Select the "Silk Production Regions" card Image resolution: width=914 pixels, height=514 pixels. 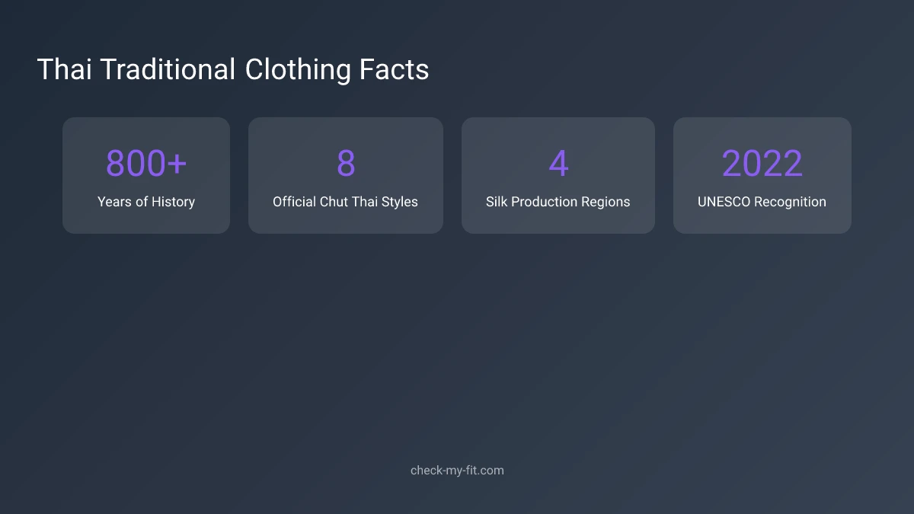558,175
